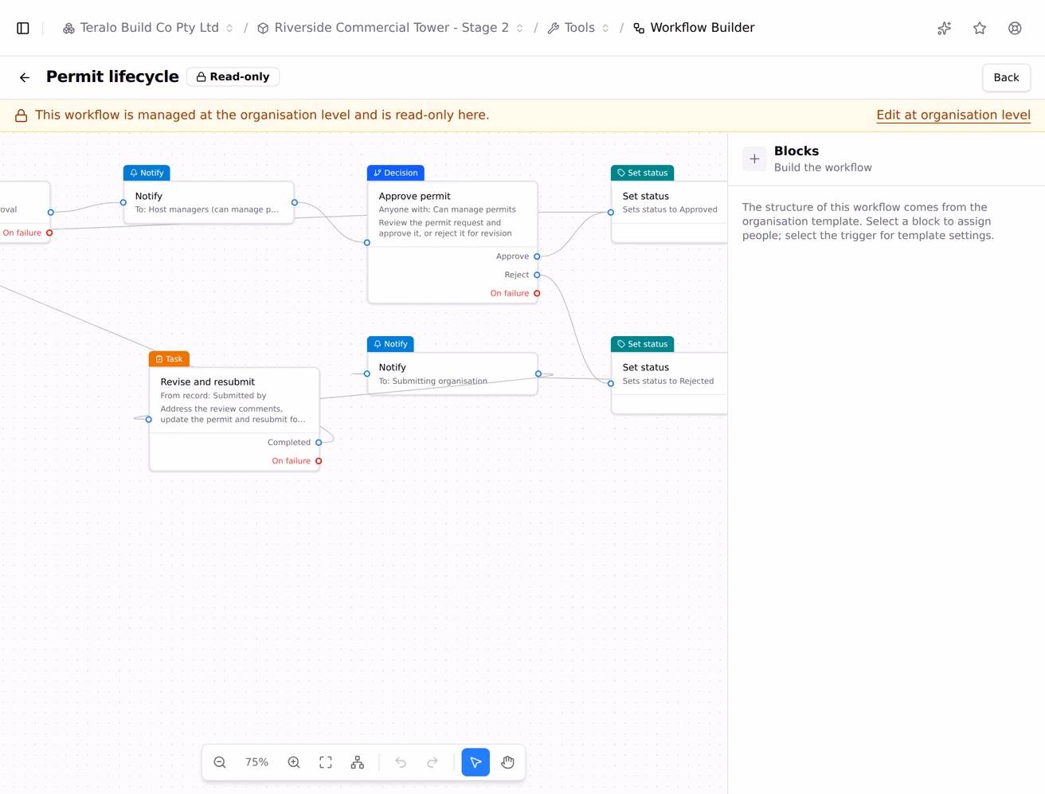
Task: Toggle the sidebar panel icon
Action: pyautogui.click(x=23, y=28)
